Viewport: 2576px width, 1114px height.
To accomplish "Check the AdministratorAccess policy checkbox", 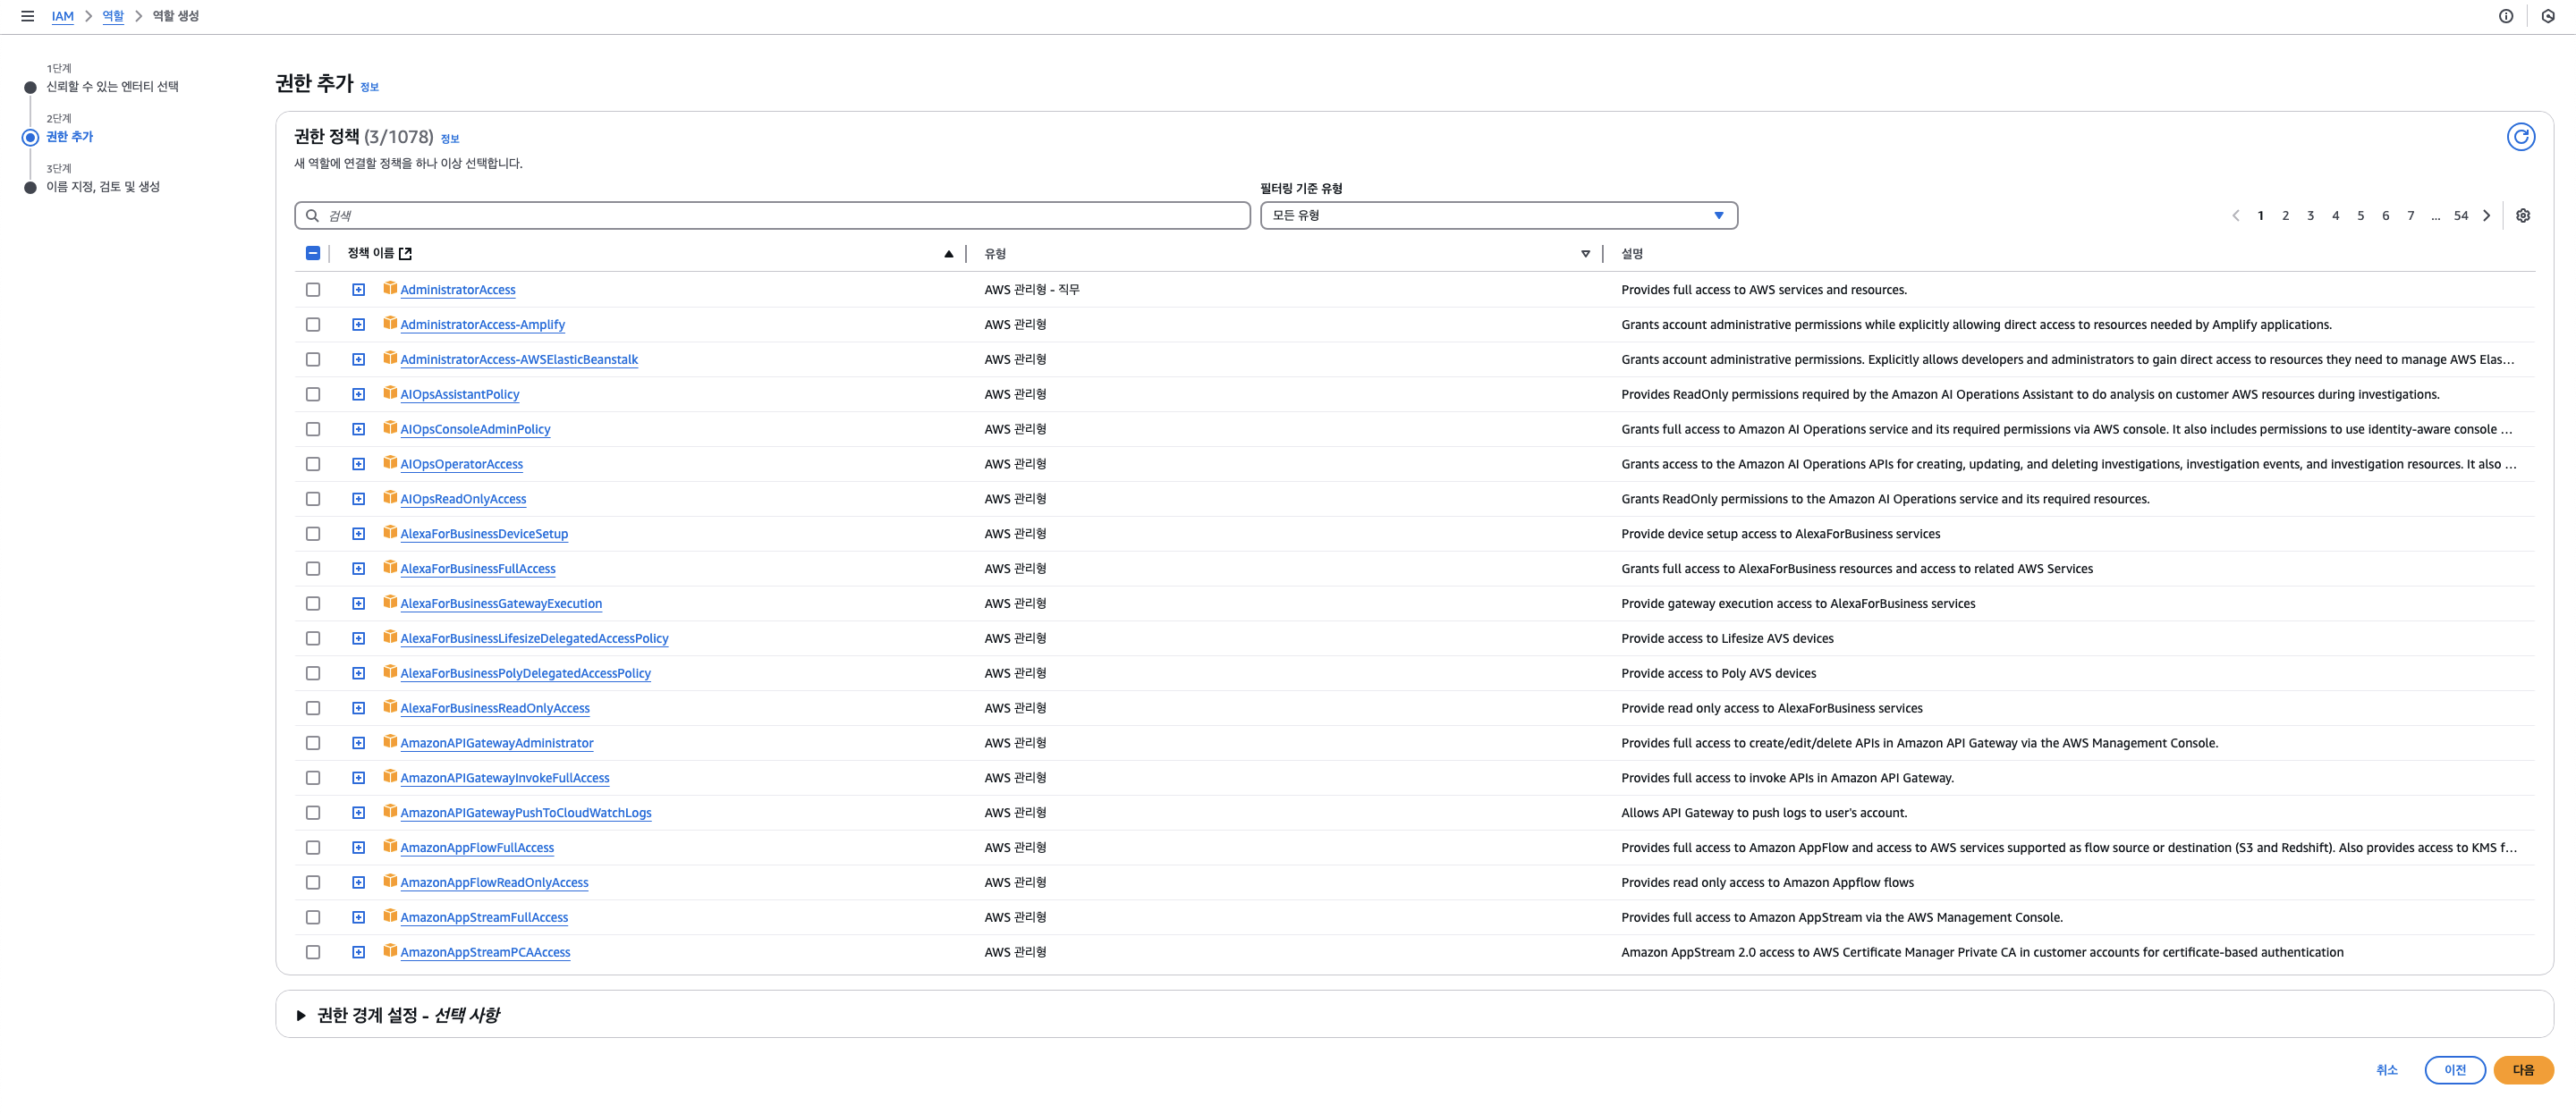I will point(313,290).
